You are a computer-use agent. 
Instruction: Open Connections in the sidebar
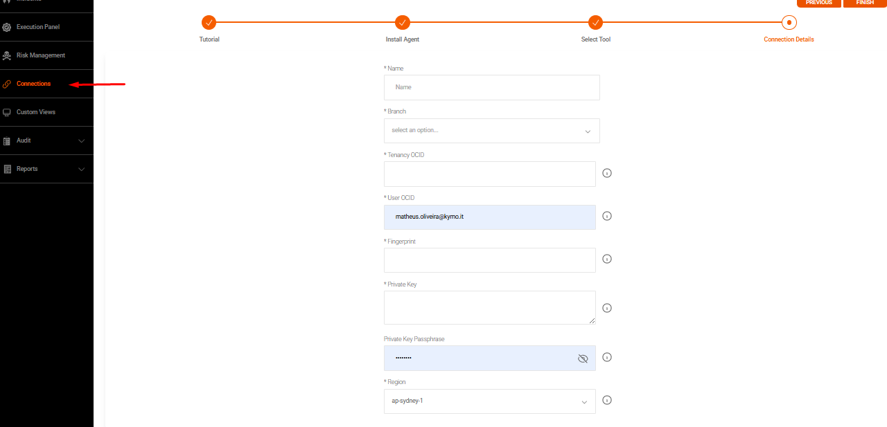point(33,84)
